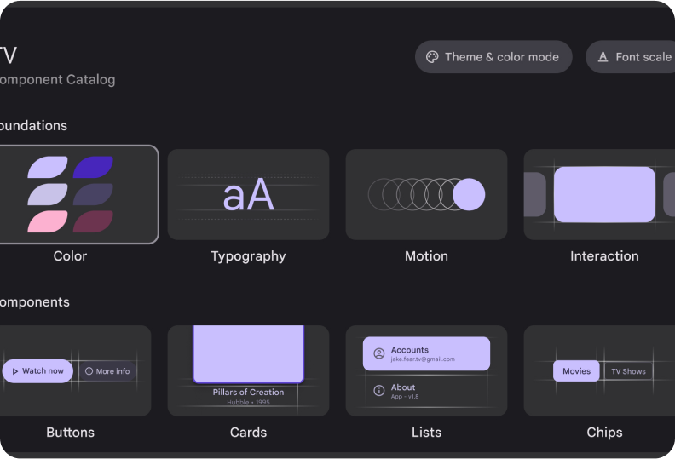Select the Motion foundation card
Image resolution: width=675 pixels, height=459 pixels.
click(x=426, y=194)
